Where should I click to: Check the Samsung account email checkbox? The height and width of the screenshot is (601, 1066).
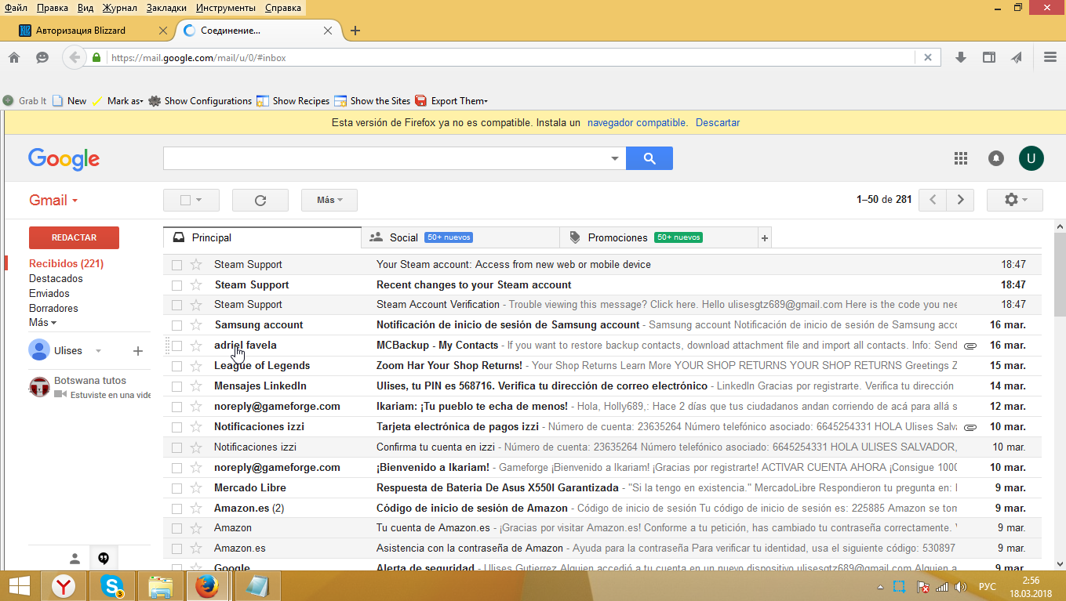pos(176,325)
